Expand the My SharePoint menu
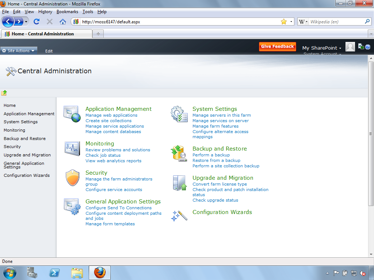 322,48
